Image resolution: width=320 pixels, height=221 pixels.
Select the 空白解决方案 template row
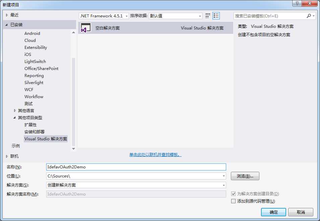155,28
